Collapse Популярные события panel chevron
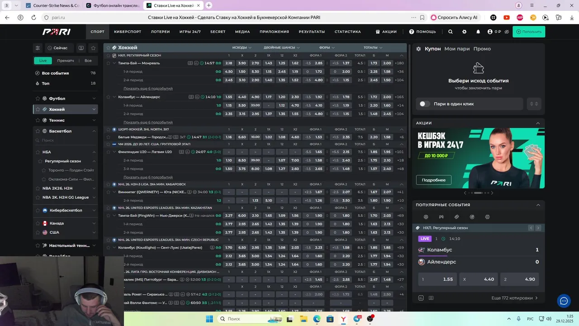This screenshot has width=579, height=326. 538,205
